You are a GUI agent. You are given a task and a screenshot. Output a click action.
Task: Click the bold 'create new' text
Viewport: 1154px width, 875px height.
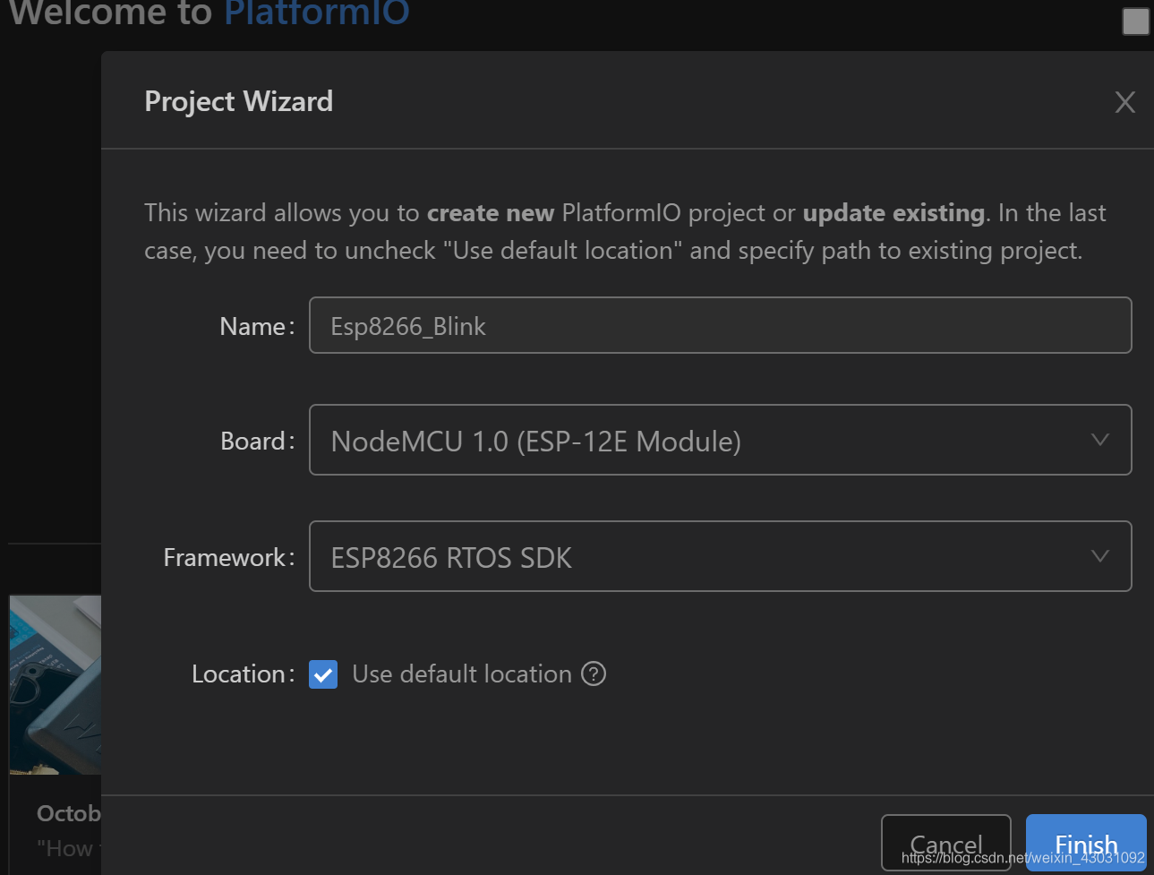491,213
